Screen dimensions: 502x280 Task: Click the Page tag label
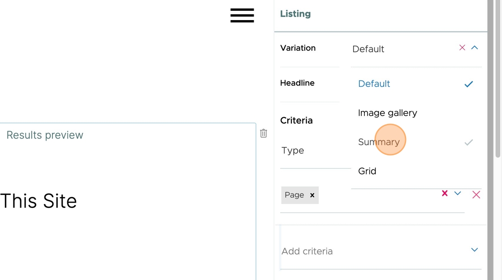click(x=294, y=195)
